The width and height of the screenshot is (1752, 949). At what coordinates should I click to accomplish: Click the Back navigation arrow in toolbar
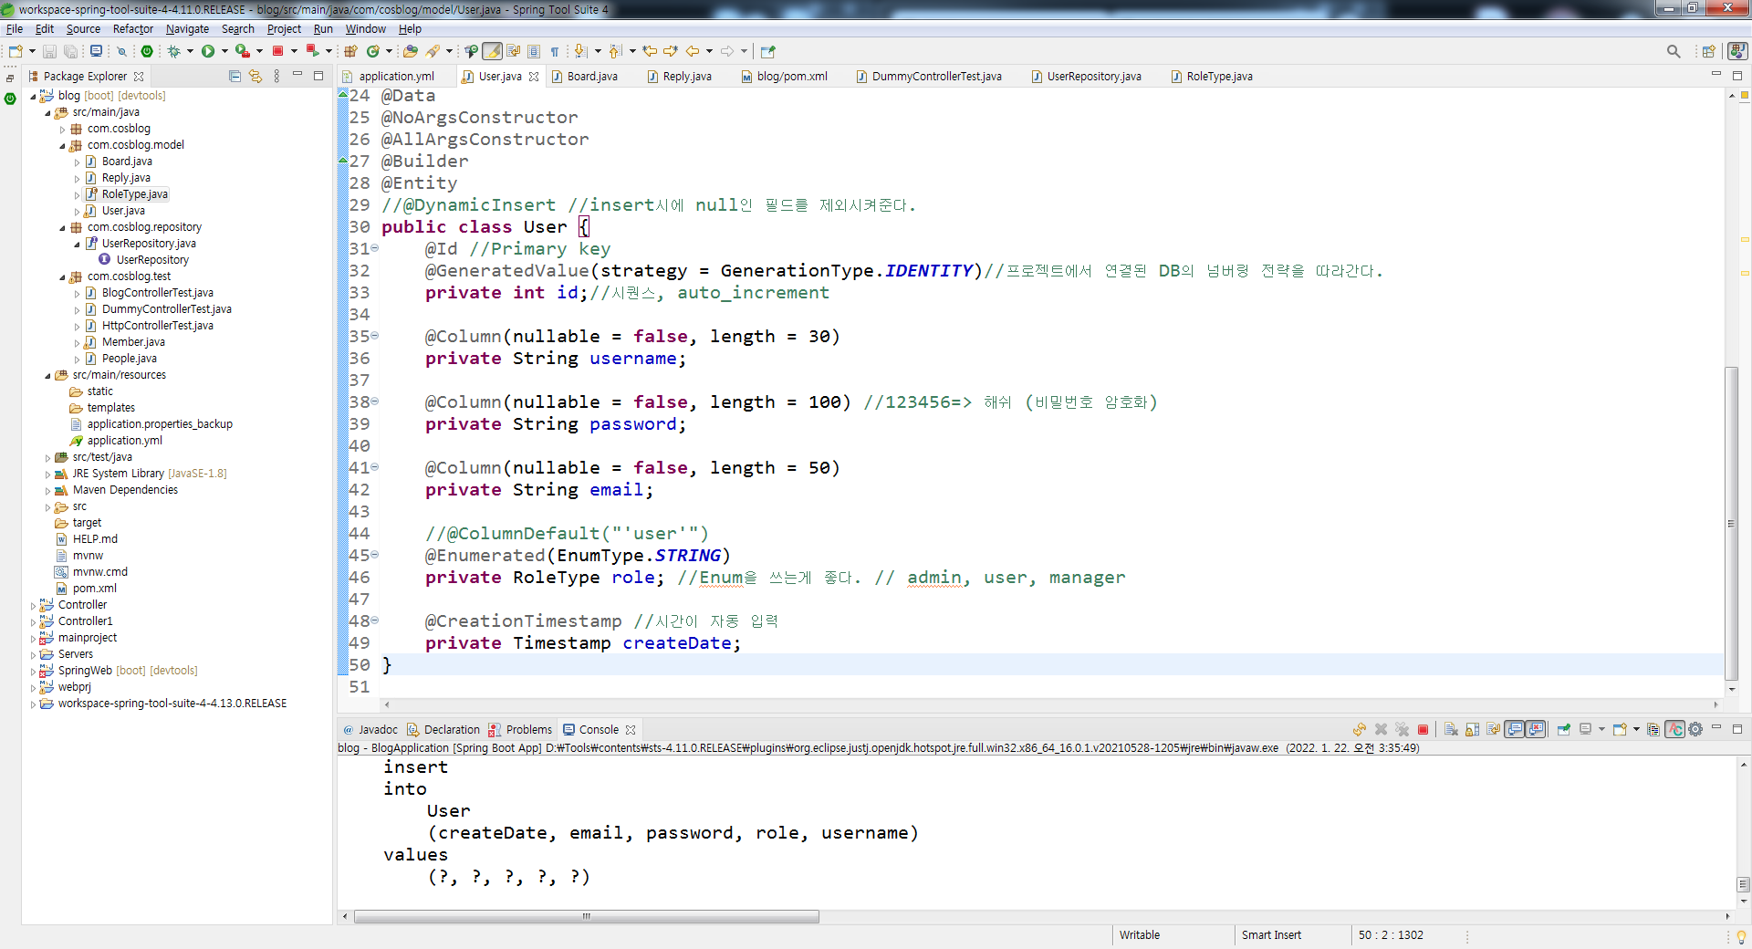tap(693, 51)
